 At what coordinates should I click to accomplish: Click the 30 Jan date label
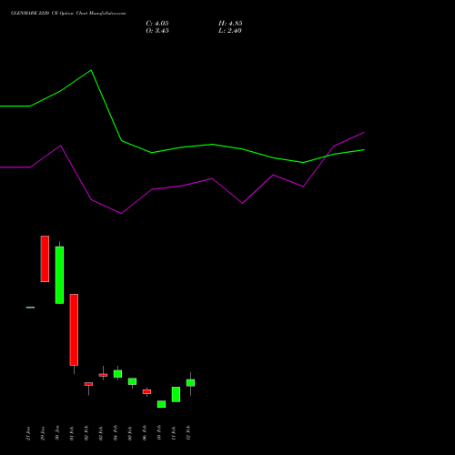click(x=57, y=433)
